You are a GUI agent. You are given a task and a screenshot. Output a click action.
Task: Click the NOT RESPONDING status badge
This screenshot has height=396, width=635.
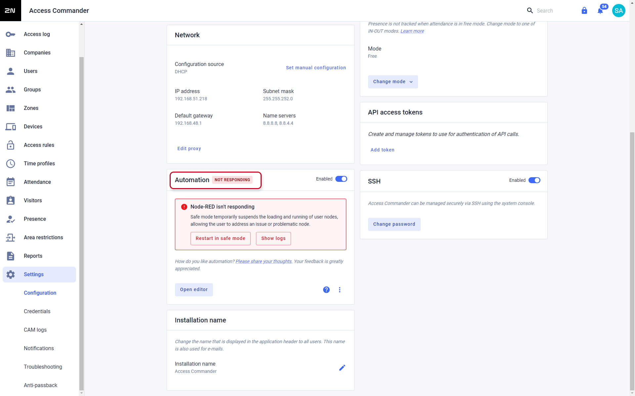point(232,180)
